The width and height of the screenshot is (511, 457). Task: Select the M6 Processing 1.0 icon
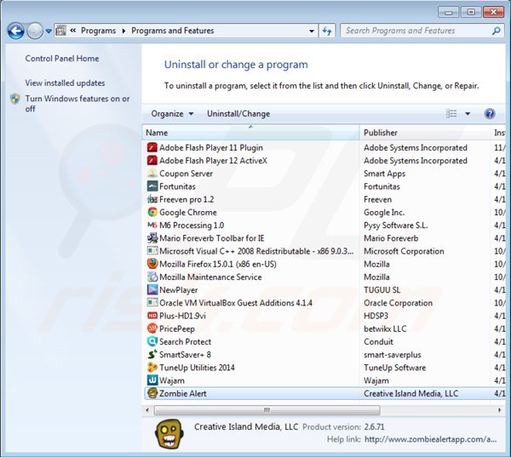pyautogui.click(x=152, y=225)
